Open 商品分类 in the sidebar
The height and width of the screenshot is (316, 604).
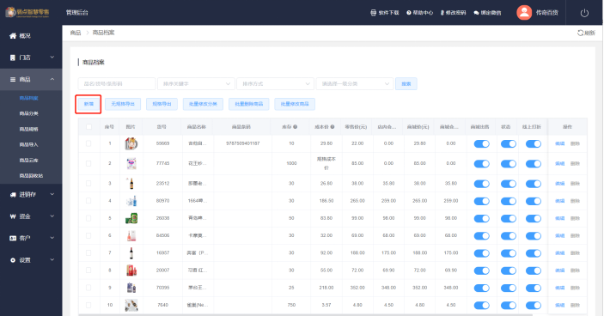29,113
